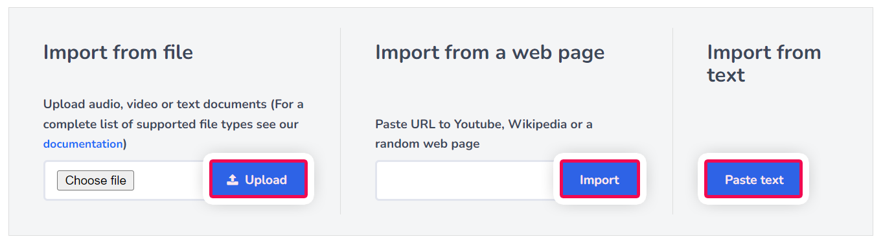Click the word Wikipedia in the description
The width and height of the screenshot is (883, 241).
pos(538,124)
